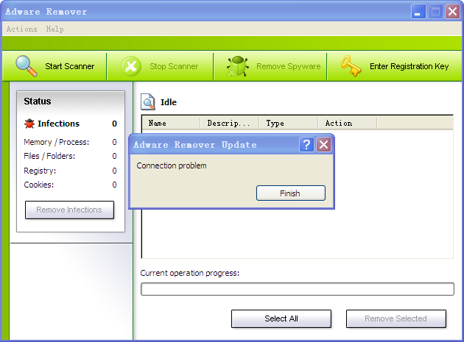
Task: Click the magnifying glass Start Scanner icon
Action: (27, 66)
